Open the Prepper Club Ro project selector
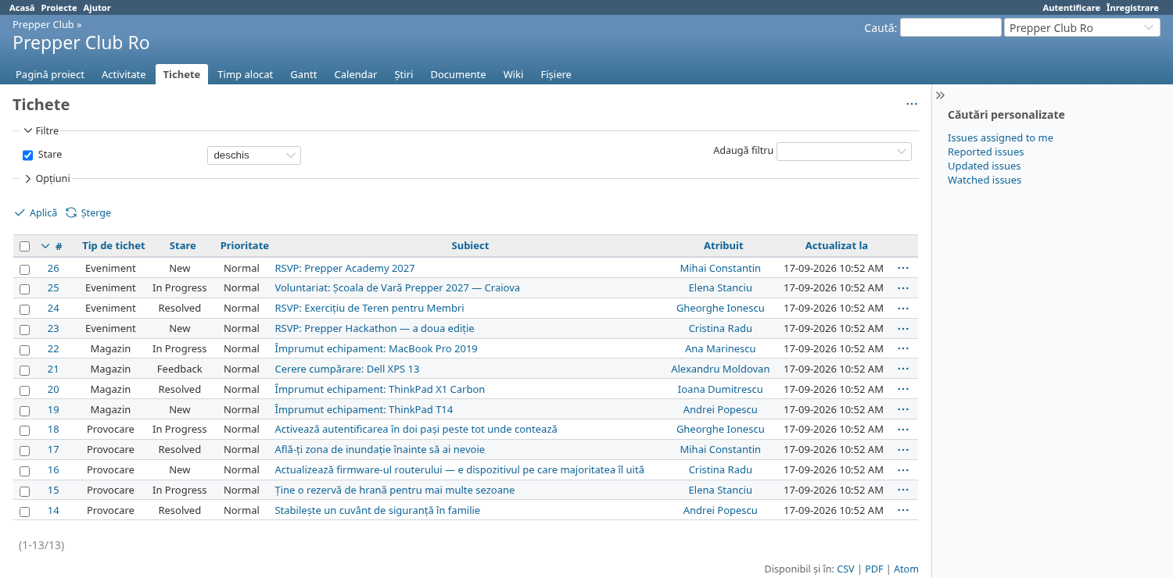Screen dimensions: 1173x578 (1082, 28)
